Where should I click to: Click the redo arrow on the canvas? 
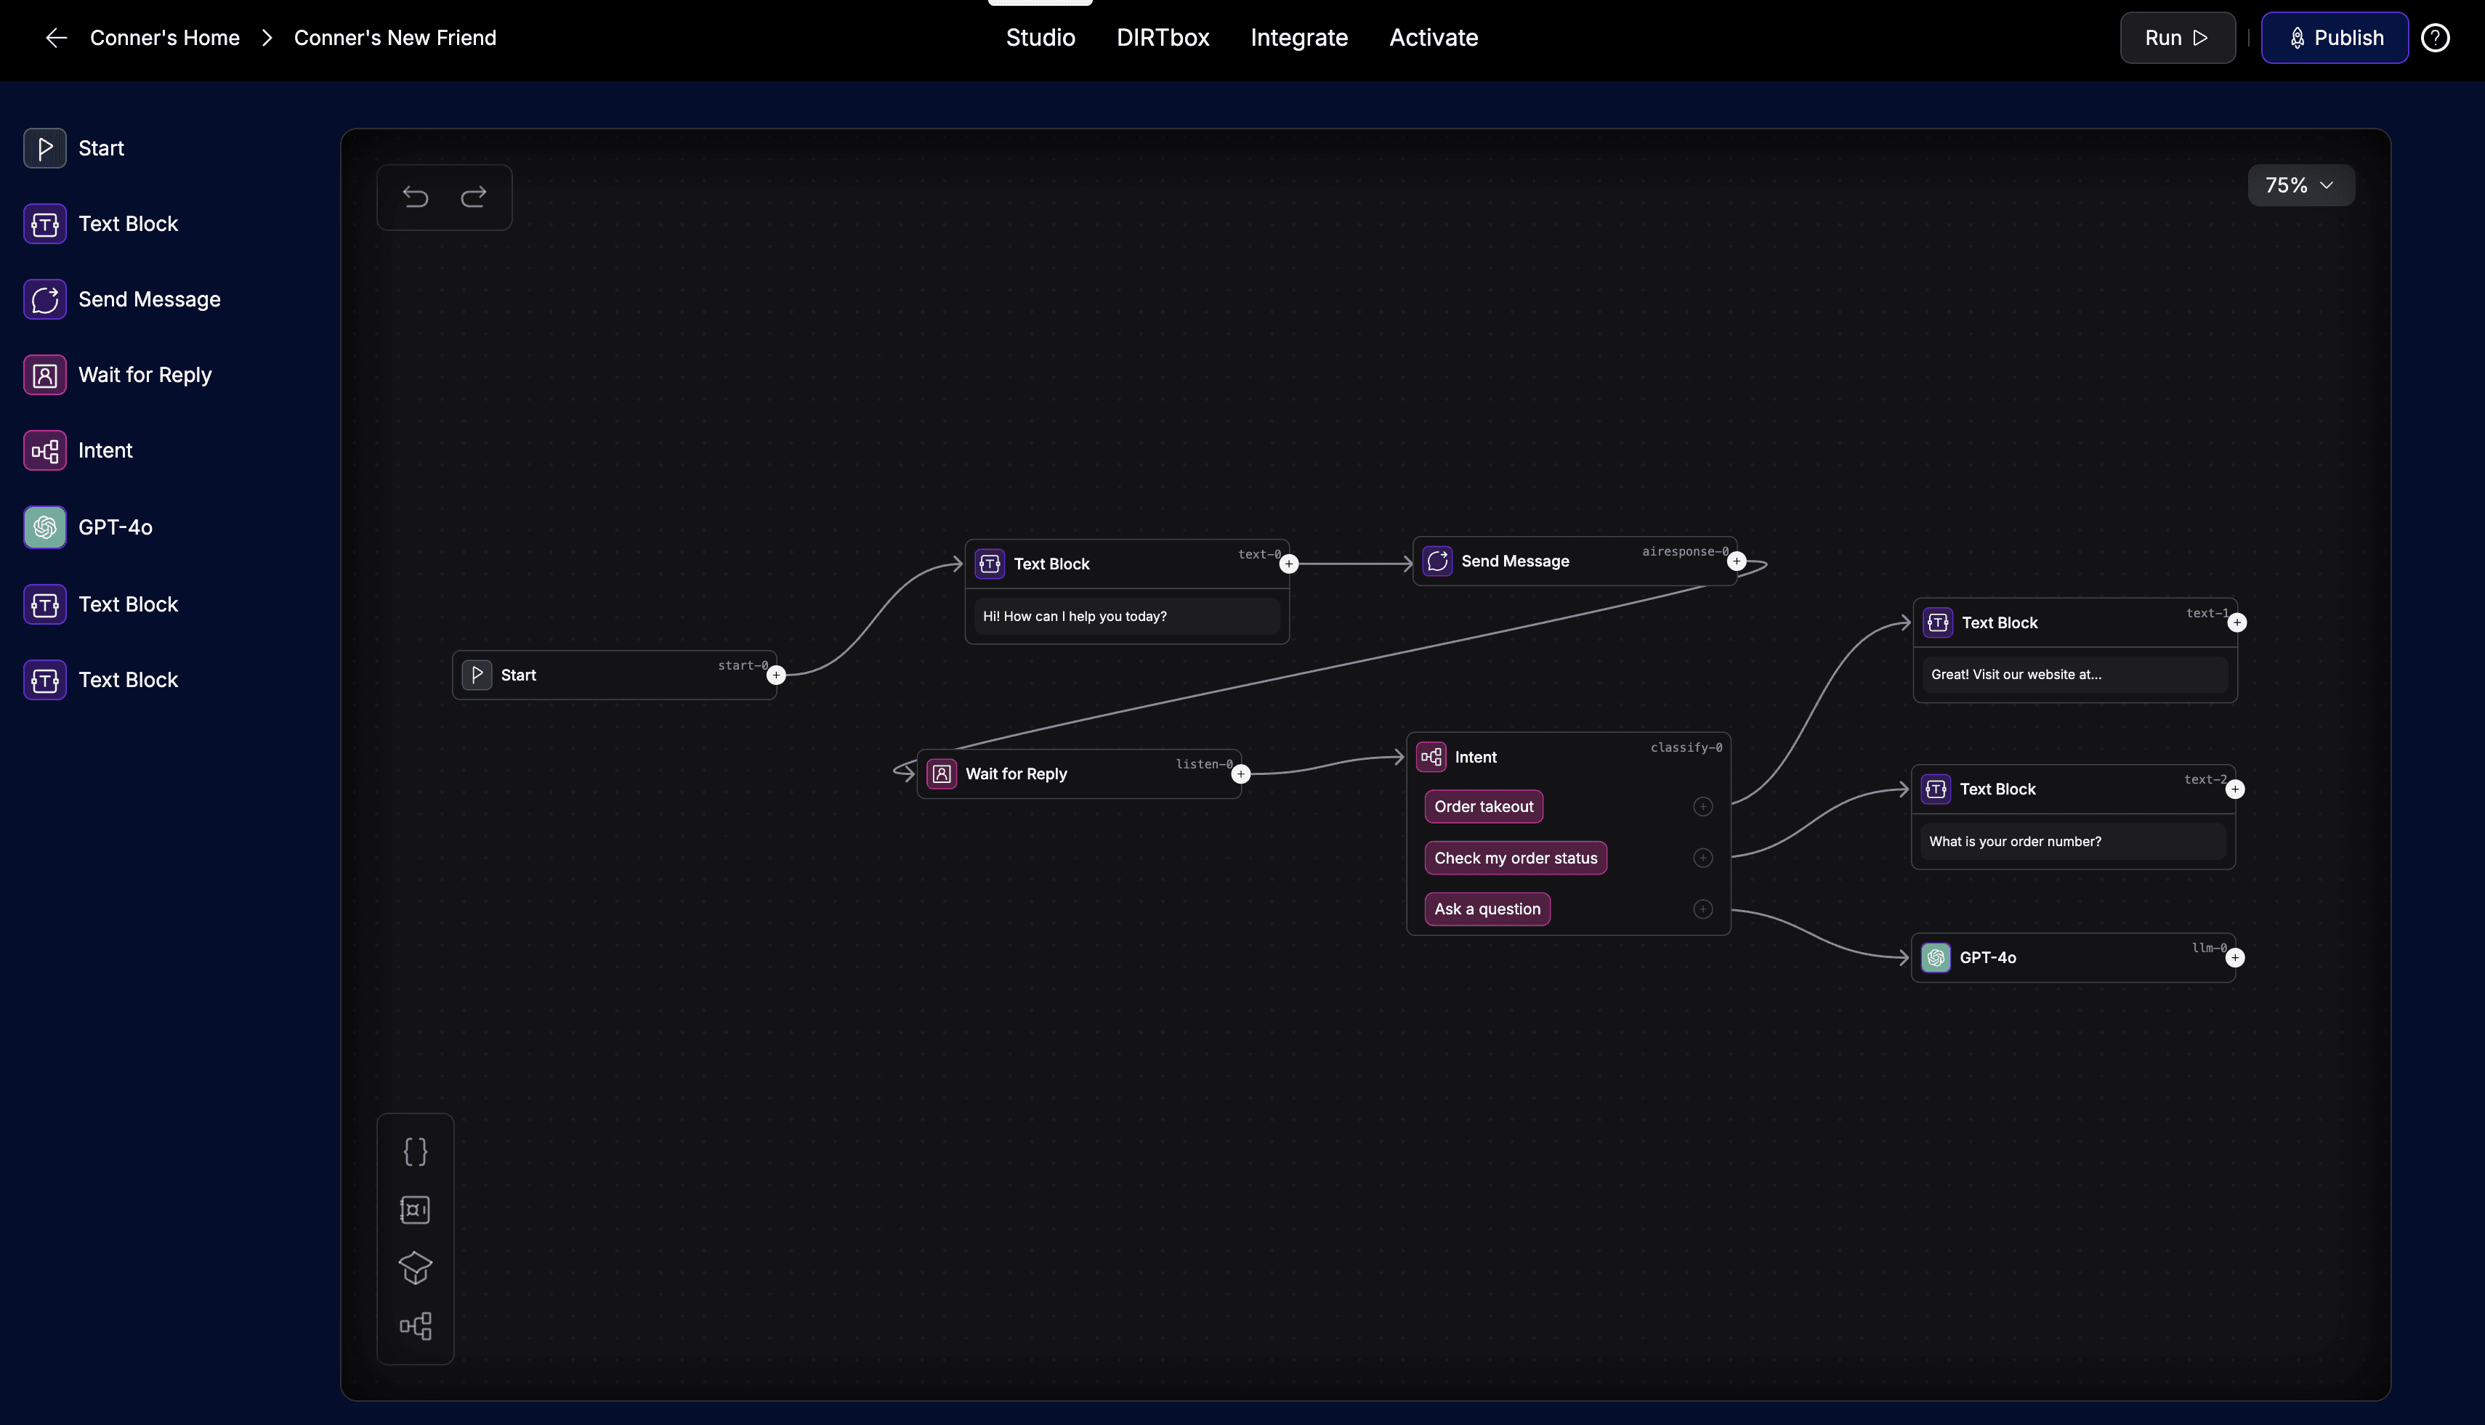[x=474, y=197]
